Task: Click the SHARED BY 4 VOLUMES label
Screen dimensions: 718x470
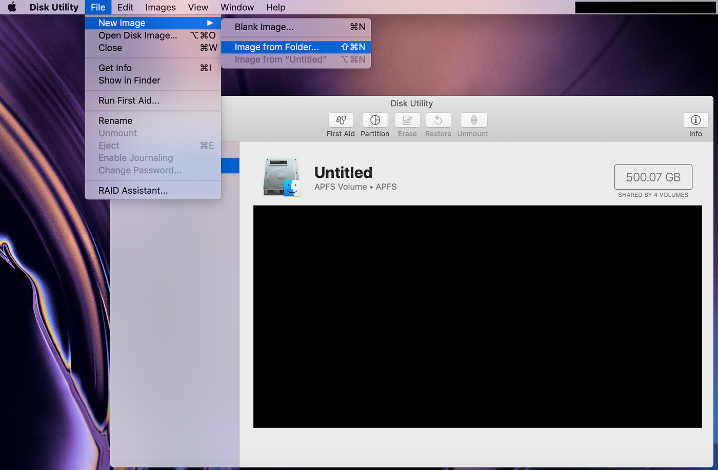Action: click(653, 195)
